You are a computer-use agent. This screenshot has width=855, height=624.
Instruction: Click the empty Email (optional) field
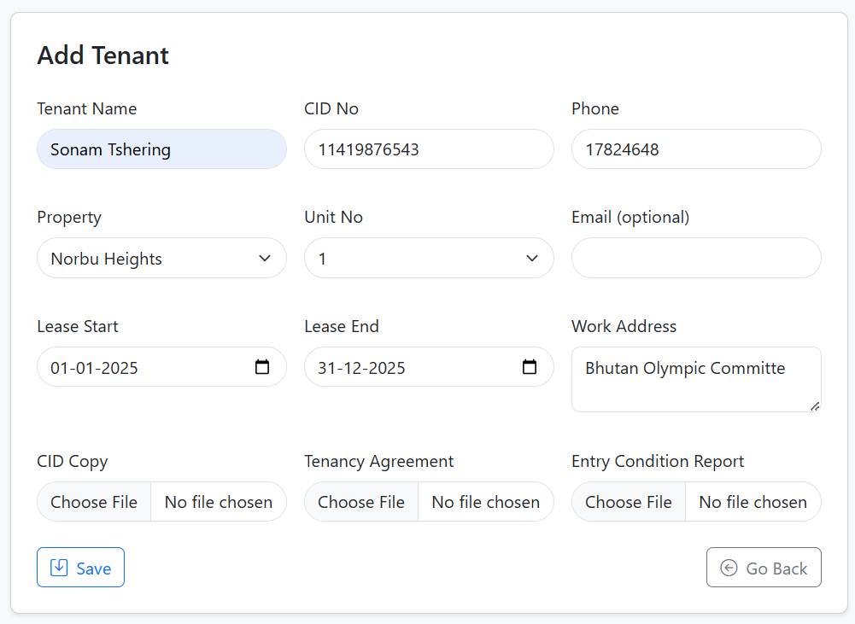click(696, 258)
